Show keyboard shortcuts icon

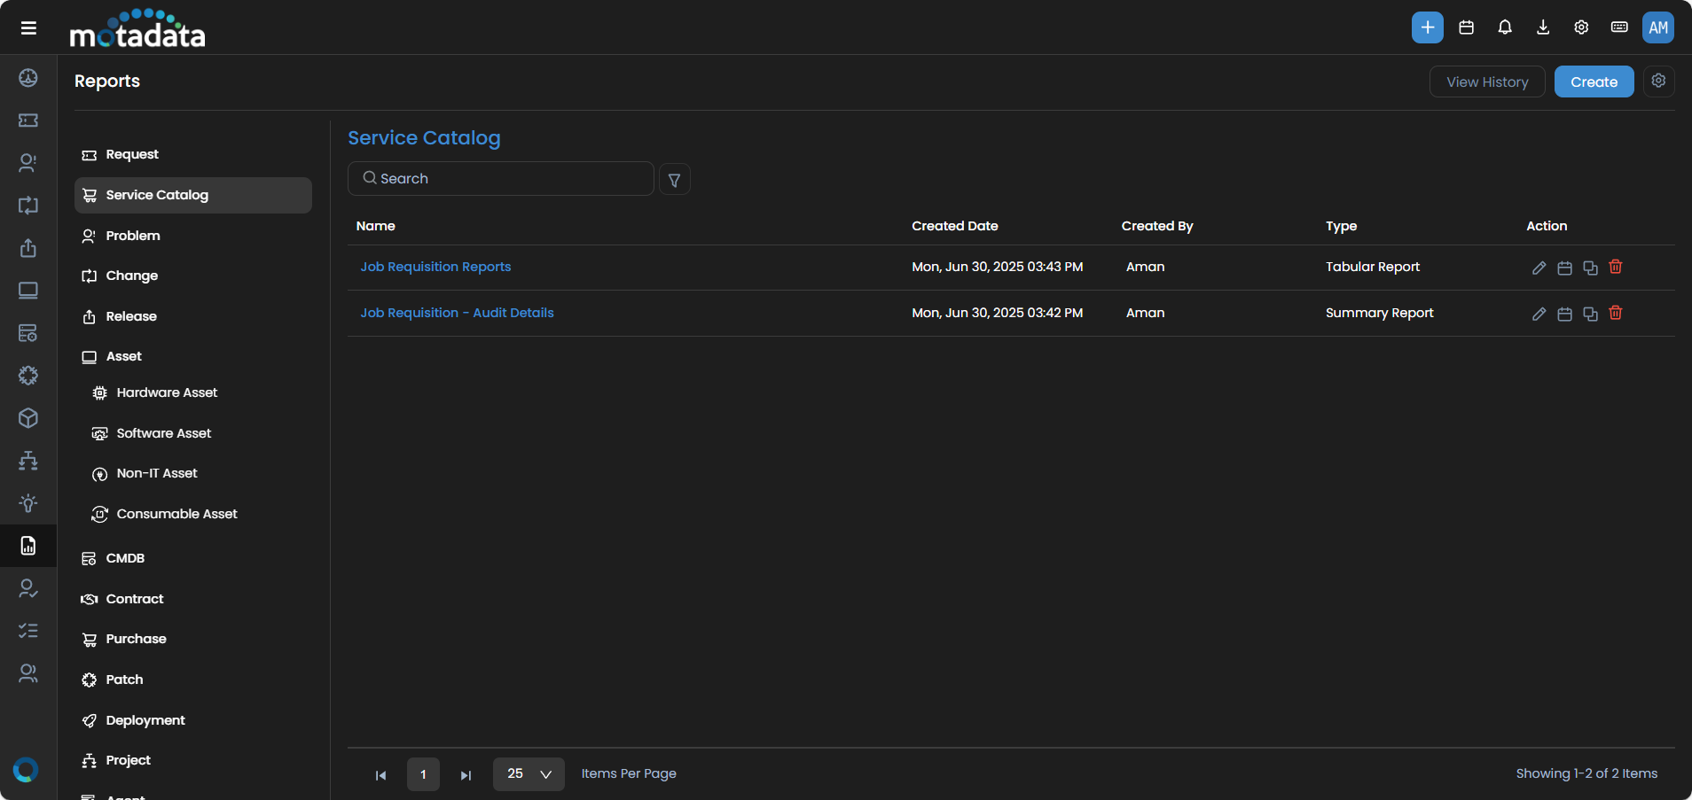click(x=1618, y=27)
